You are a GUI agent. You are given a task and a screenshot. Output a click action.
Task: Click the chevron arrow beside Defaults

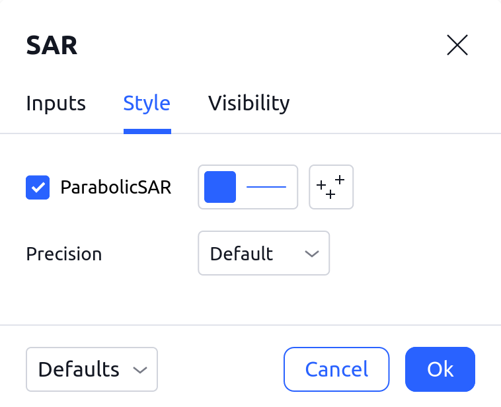pyautogui.click(x=139, y=370)
